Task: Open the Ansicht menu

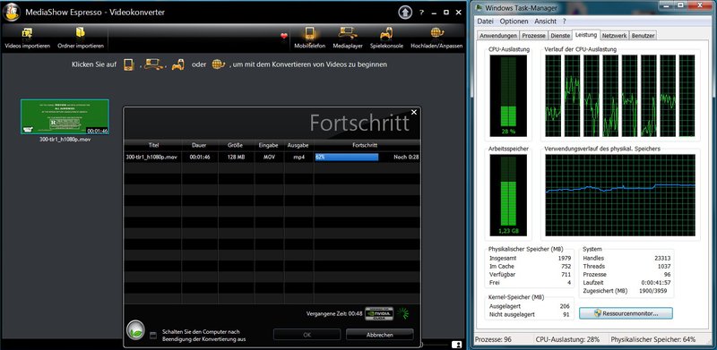Action: point(545,21)
